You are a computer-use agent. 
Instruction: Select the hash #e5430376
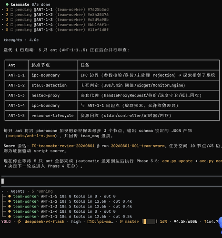pyautogui.click(x=98, y=15)
